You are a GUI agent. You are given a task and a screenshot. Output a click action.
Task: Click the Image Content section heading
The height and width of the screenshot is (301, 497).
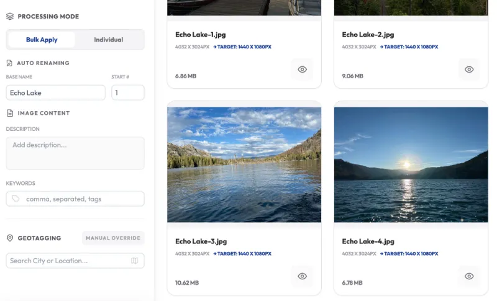(43, 113)
